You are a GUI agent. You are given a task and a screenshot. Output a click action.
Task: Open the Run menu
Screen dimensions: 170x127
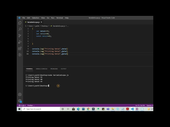click(53, 18)
